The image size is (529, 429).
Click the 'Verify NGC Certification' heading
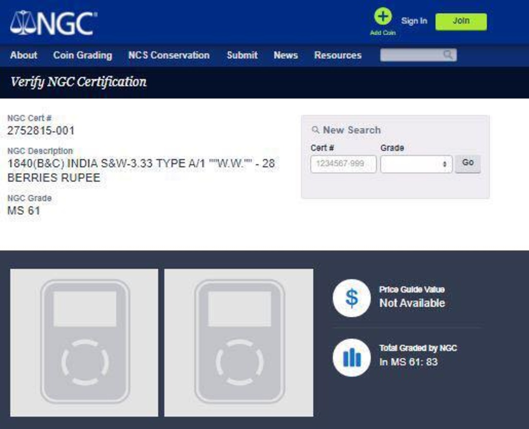point(79,82)
